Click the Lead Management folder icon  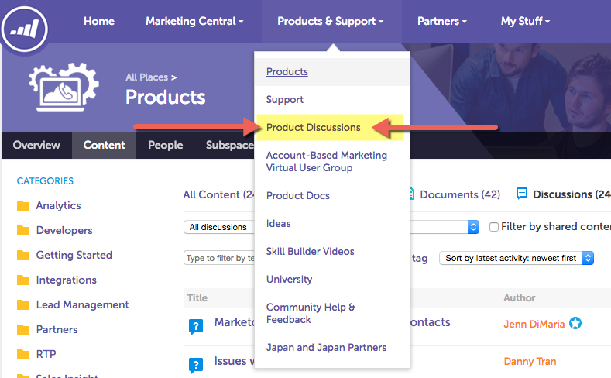23,304
